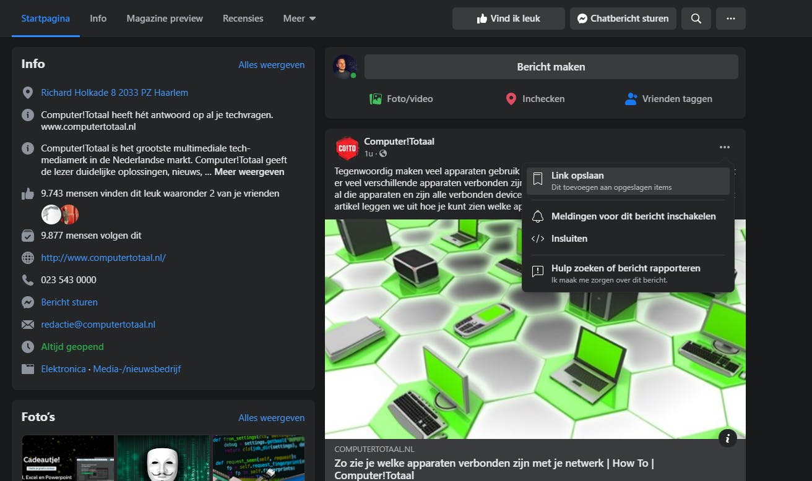Choose Hulp zoeken of bericht rapporteren
This screenshot has height=481, width=812.
click(628, 274)
